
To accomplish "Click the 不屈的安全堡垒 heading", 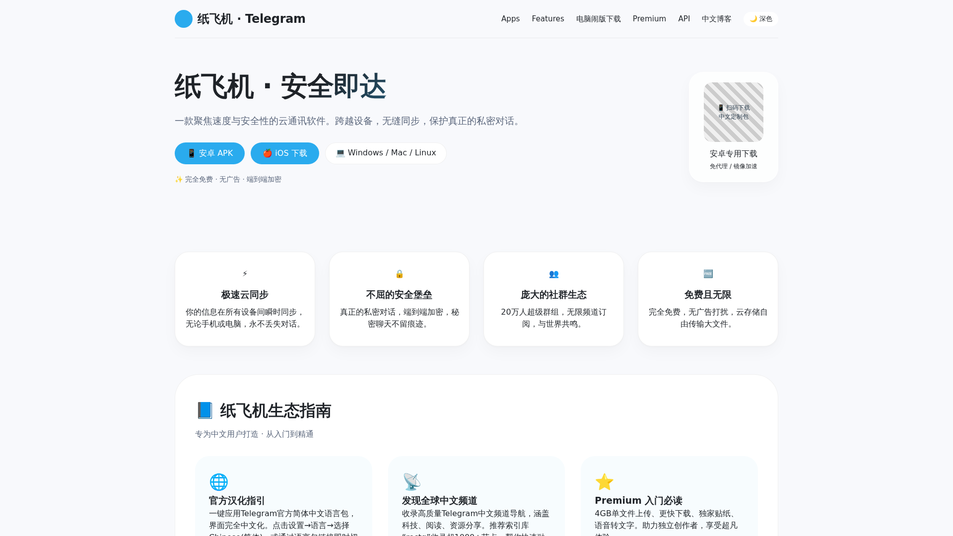I will pos(399,295).
